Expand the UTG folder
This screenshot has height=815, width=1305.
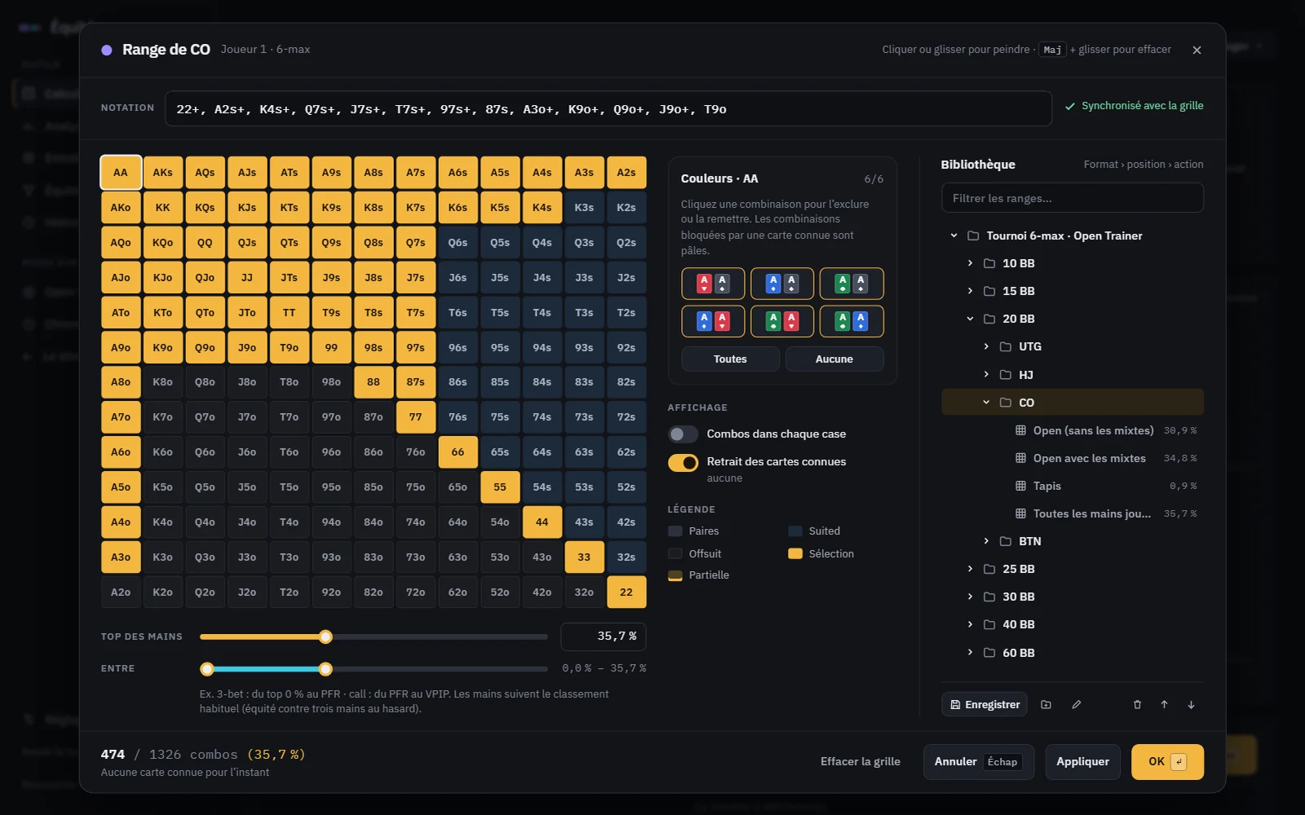click(x=986, y=346)
